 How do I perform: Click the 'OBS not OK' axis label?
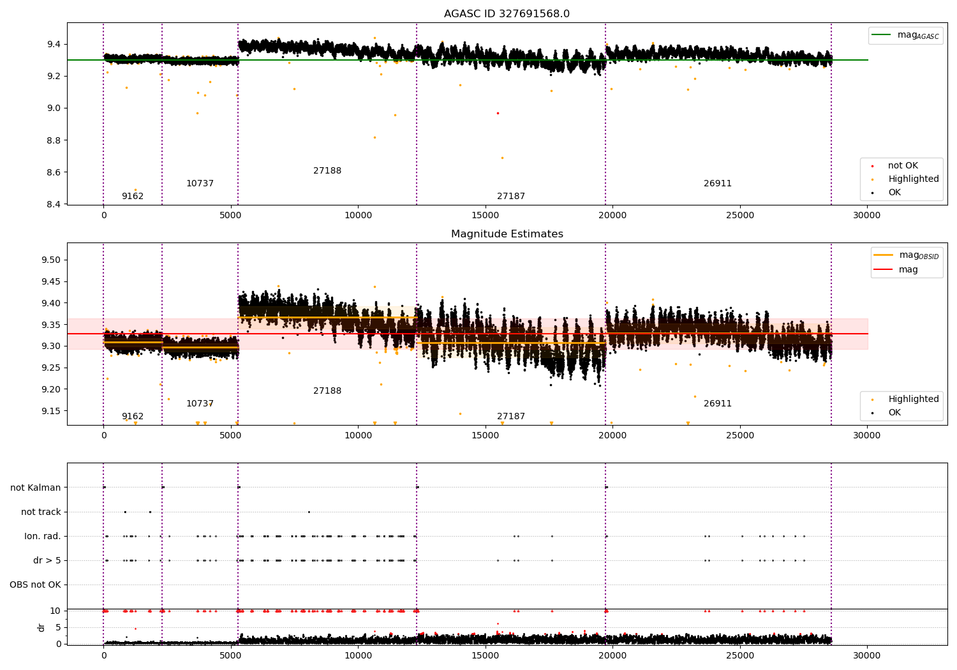[35, 585]
